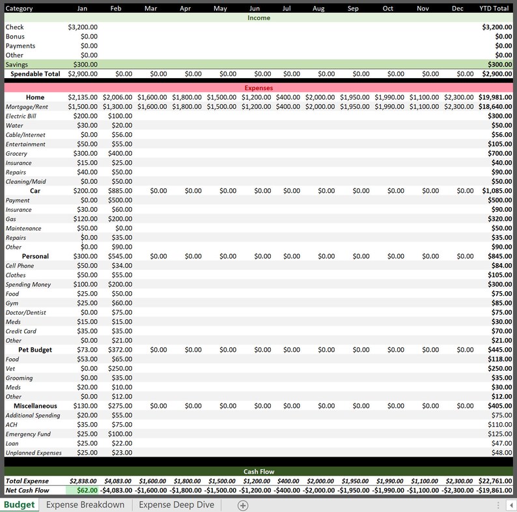This screenshot has height=512, width=517.
Task: Select Electric Bill label
Action: (21, 116)
